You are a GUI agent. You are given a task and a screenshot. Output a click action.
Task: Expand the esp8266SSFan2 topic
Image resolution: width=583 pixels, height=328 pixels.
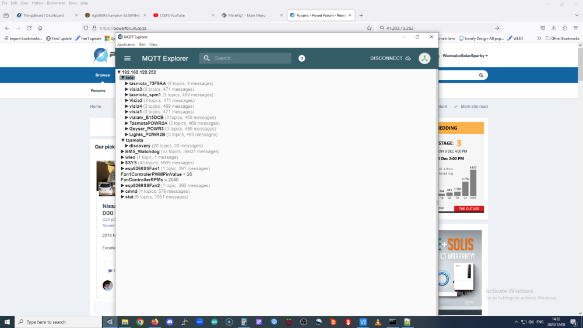(x=122, y=185)
